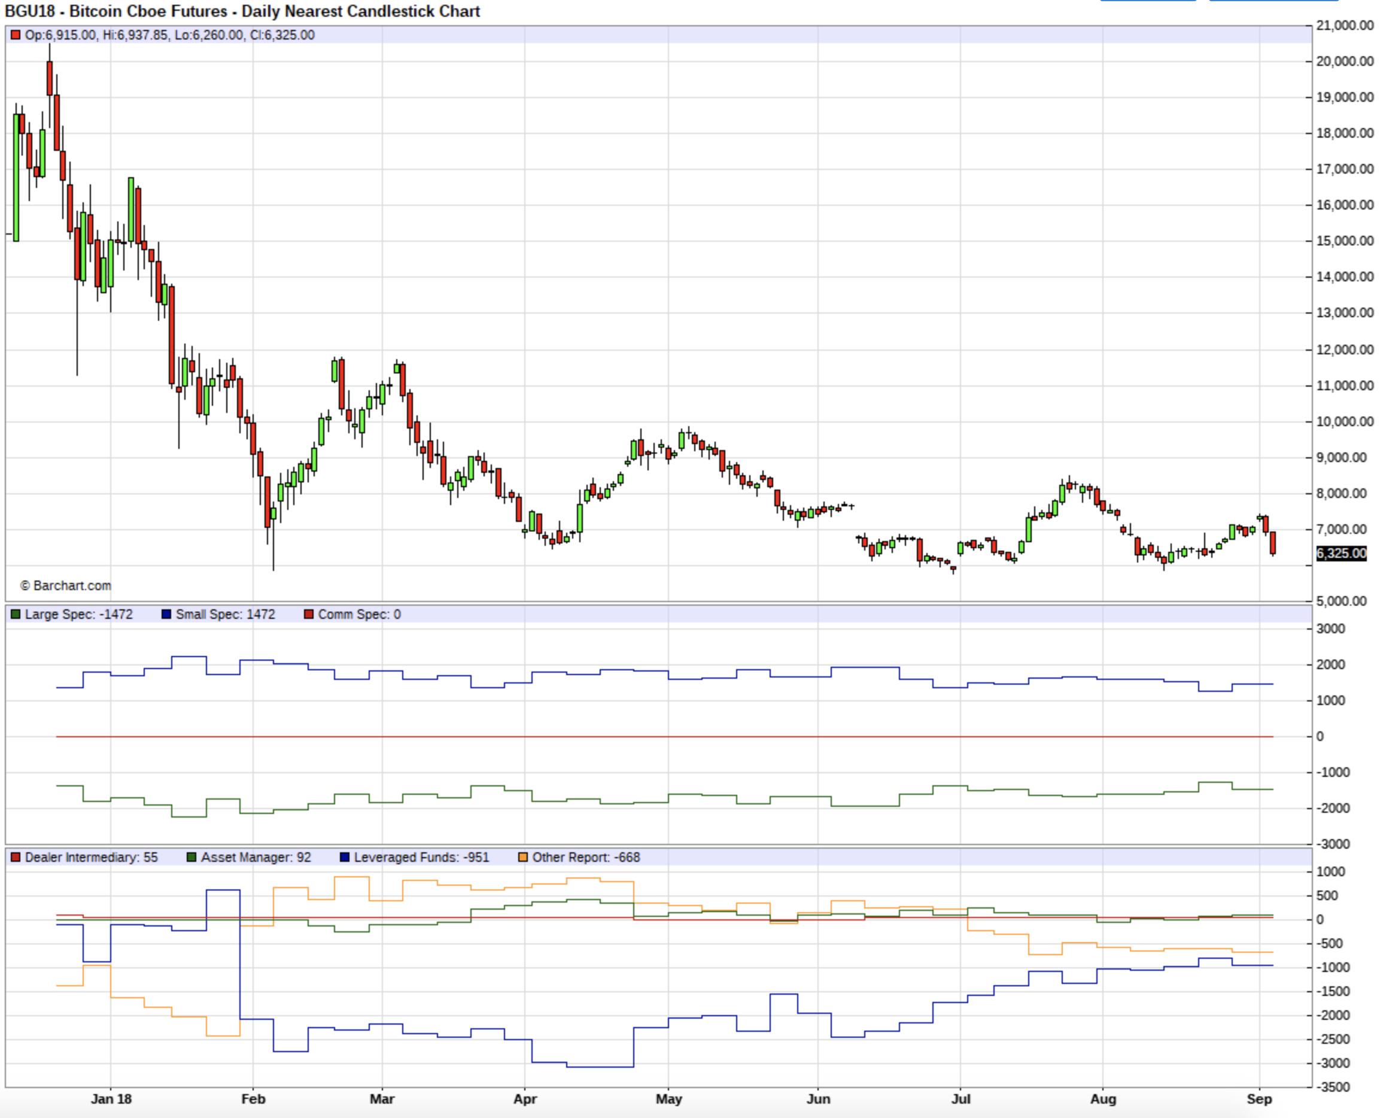Click the 6,325.00 current price label
Viewport: 1380px width, 1118px height.
coord(1341,553)
